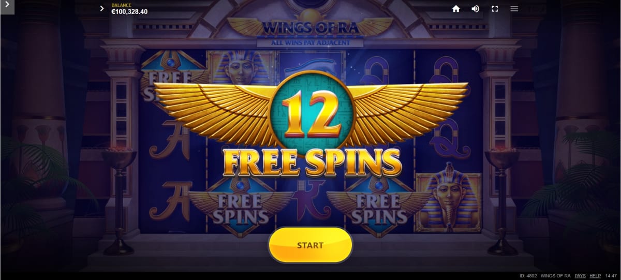
Task: Toggle fullscreen mode icon
Action: (495, 9)
